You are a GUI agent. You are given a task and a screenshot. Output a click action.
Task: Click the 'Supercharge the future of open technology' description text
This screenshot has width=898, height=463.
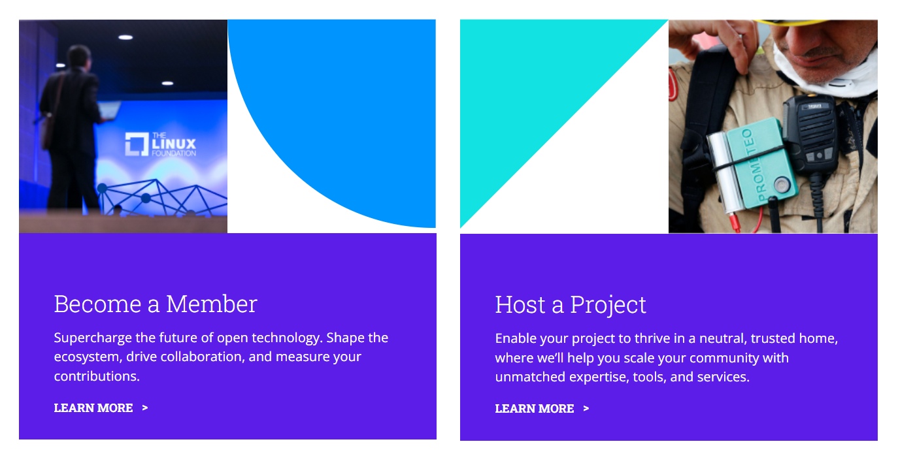tap(221, 357)
